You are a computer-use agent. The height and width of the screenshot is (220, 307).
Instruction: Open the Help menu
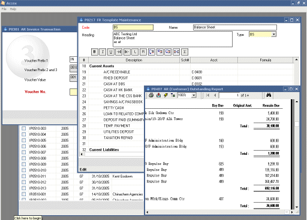coord(13,9)
